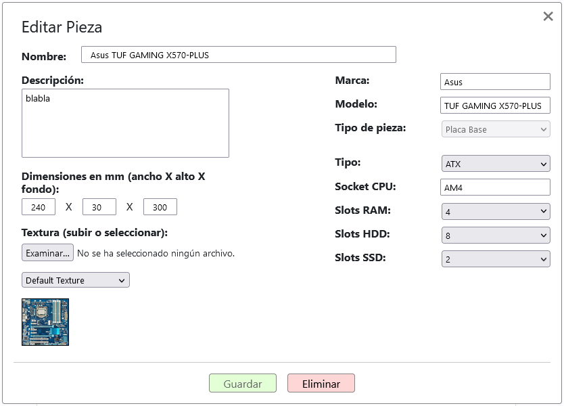Expand the Slots RAM dropdown
The width and height of the screenshot is (564, 406).
[496, 211]
